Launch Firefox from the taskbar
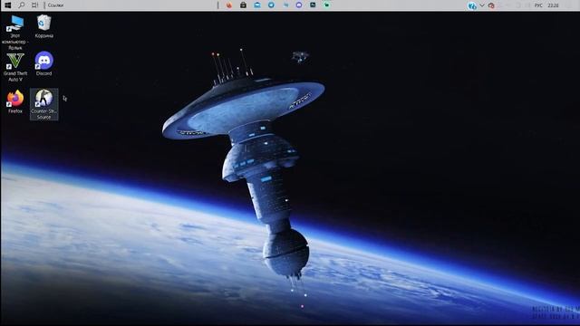This screenshot has height=326, width=580. coord(229,5)
